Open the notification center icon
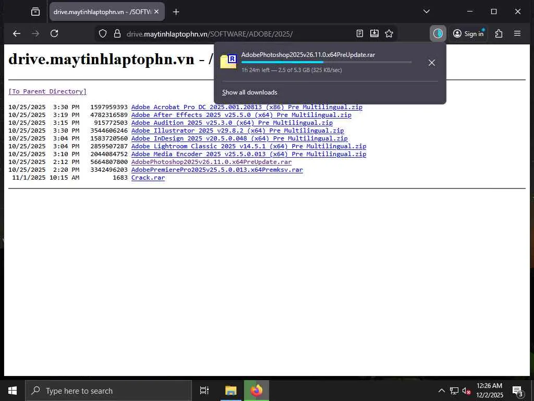The height and width of the screenshot is (401, 534). [x=518, y=391]
